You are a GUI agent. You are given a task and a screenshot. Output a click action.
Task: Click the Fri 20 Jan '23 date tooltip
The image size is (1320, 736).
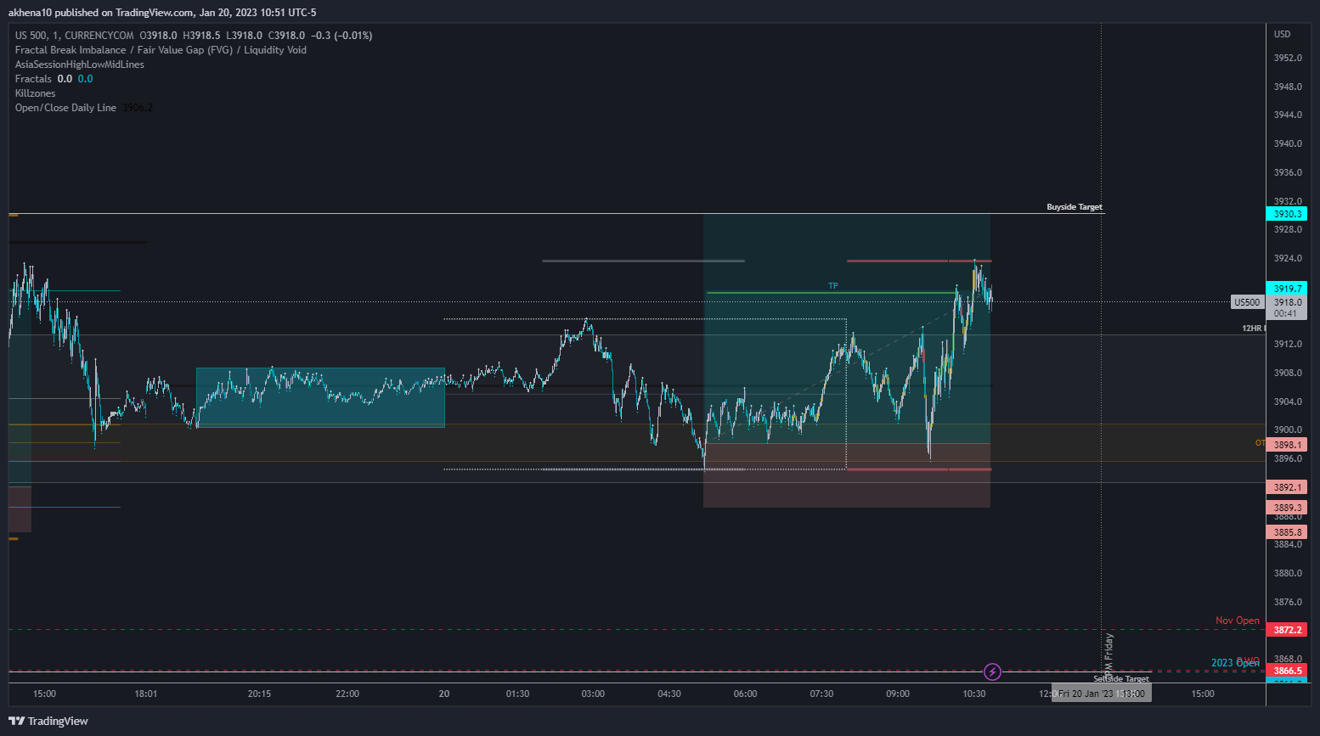(x=1102, y=694)
